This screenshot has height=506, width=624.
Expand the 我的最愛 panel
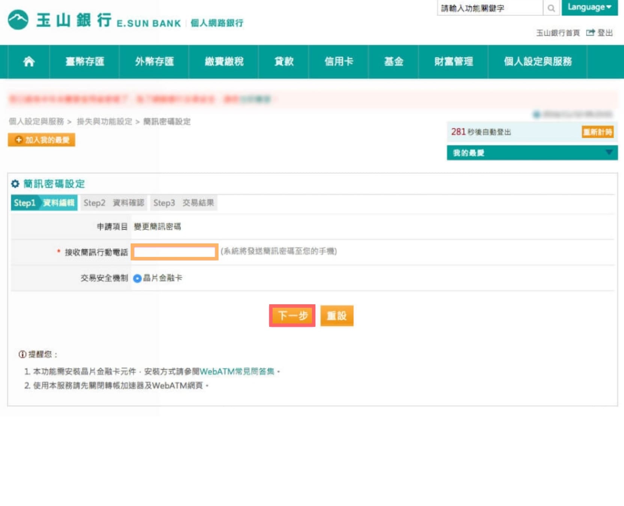tap(532, 153)
